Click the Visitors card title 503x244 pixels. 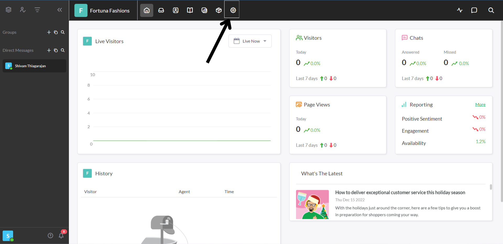[313, 38]
